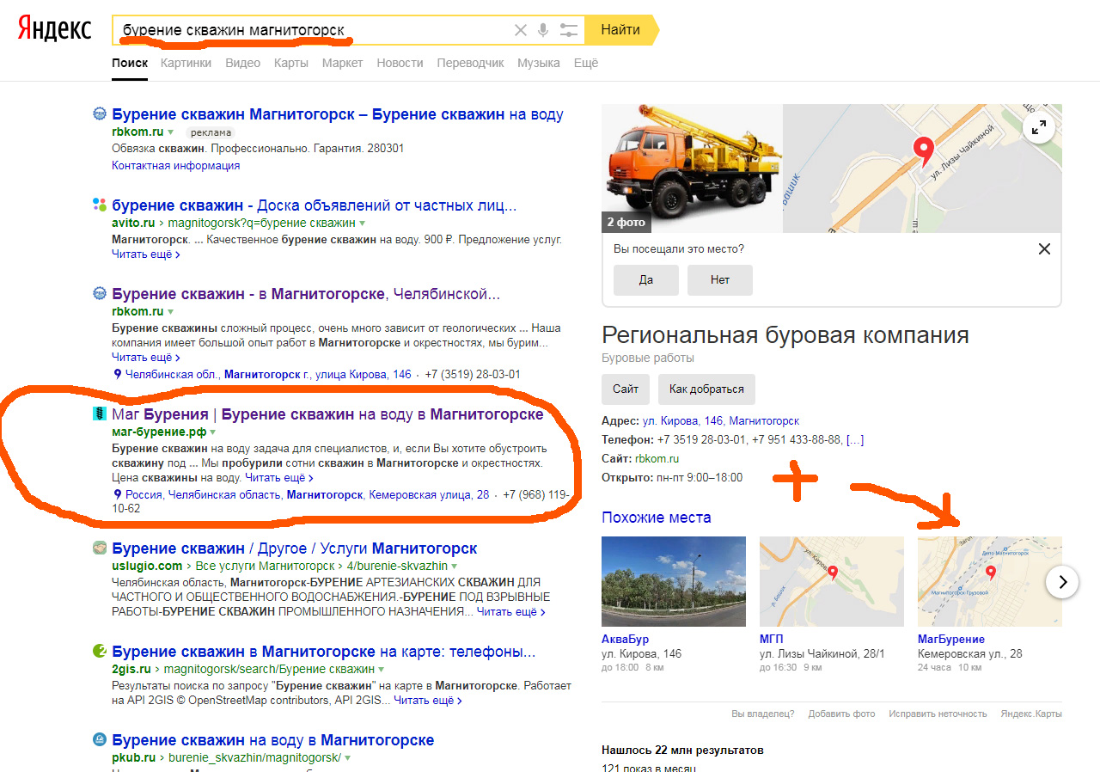This screenshot has height=772, width=1100.
Task: Open МагБурение place map thumbnail
Action: click(990, 582)
